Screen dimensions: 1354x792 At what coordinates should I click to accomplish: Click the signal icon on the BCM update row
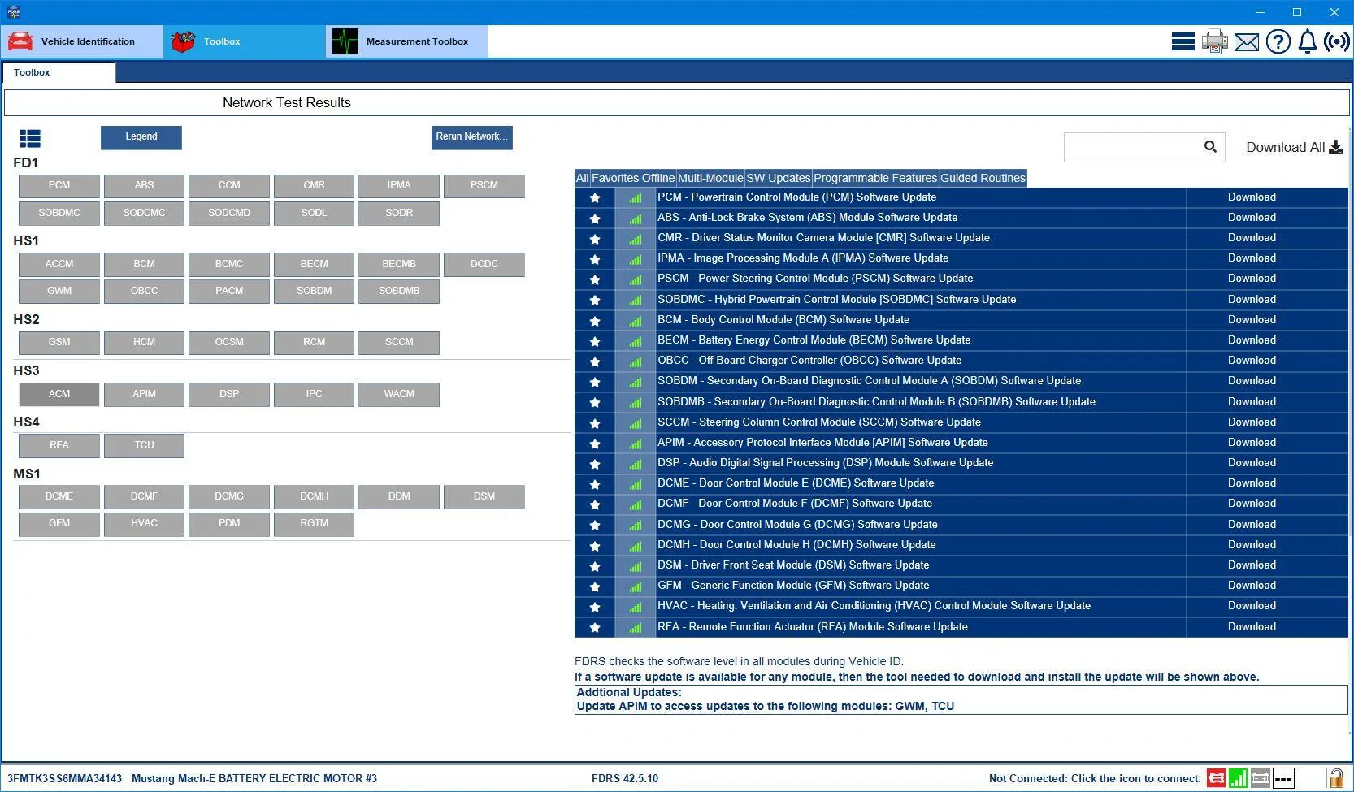[x=636, y=321]
